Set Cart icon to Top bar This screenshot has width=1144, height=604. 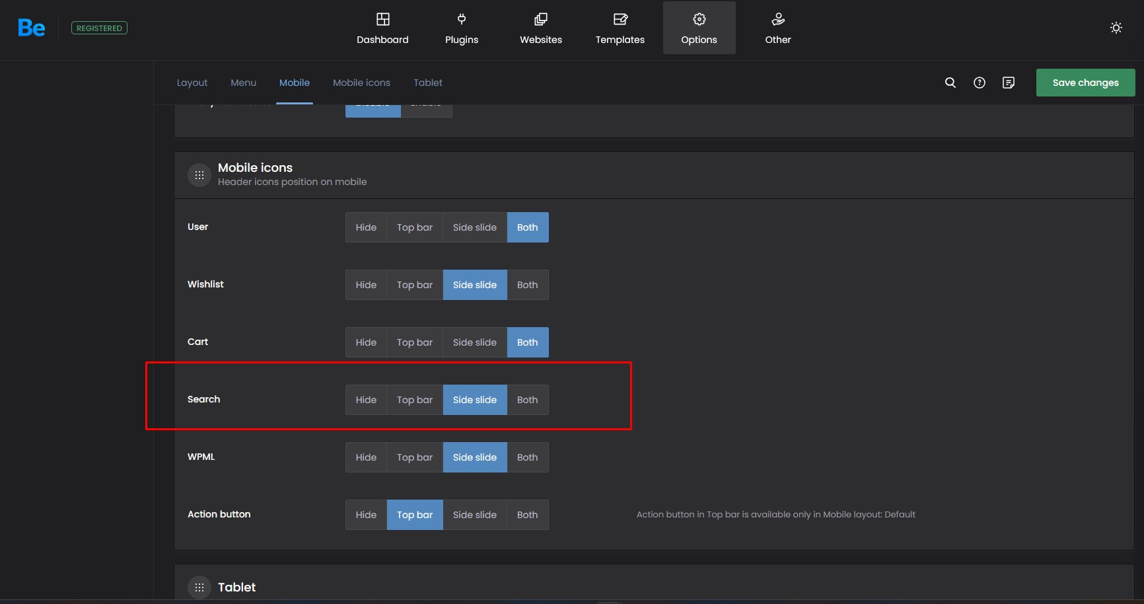coord(415,342)
